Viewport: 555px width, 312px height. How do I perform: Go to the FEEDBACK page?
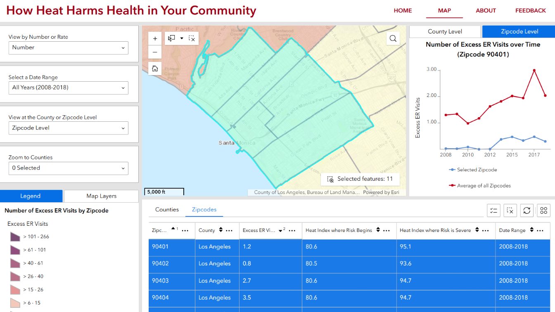click(530, 11)
